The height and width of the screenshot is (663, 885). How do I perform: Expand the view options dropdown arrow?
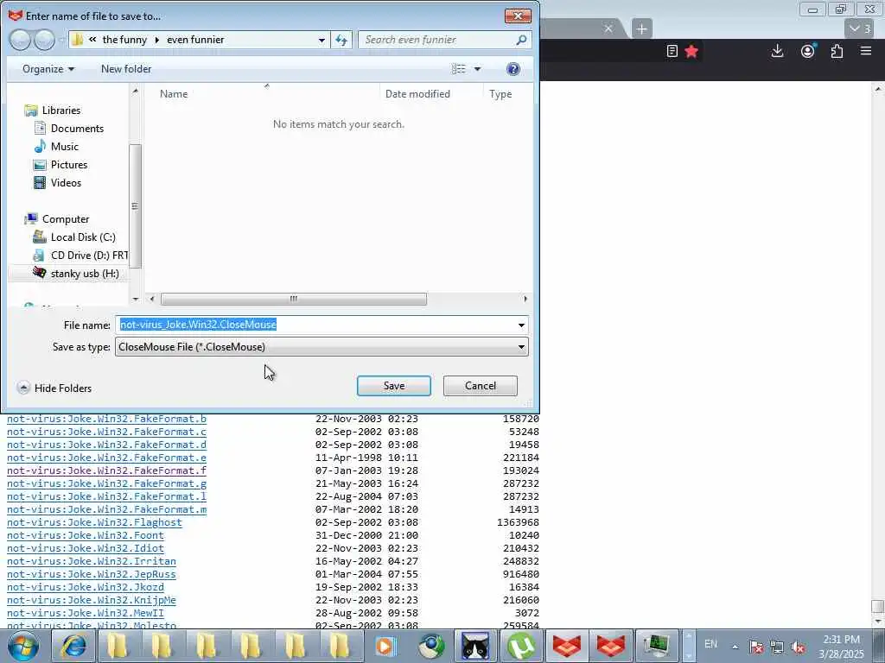point(477,69)
